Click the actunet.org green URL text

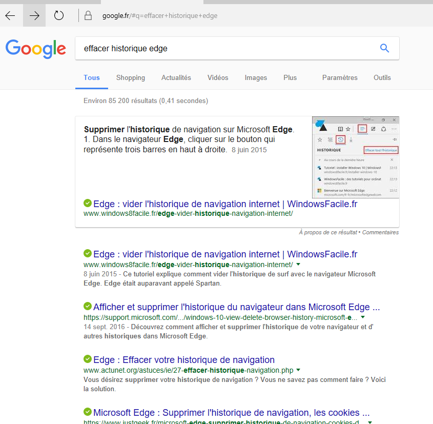pos(189,370)
